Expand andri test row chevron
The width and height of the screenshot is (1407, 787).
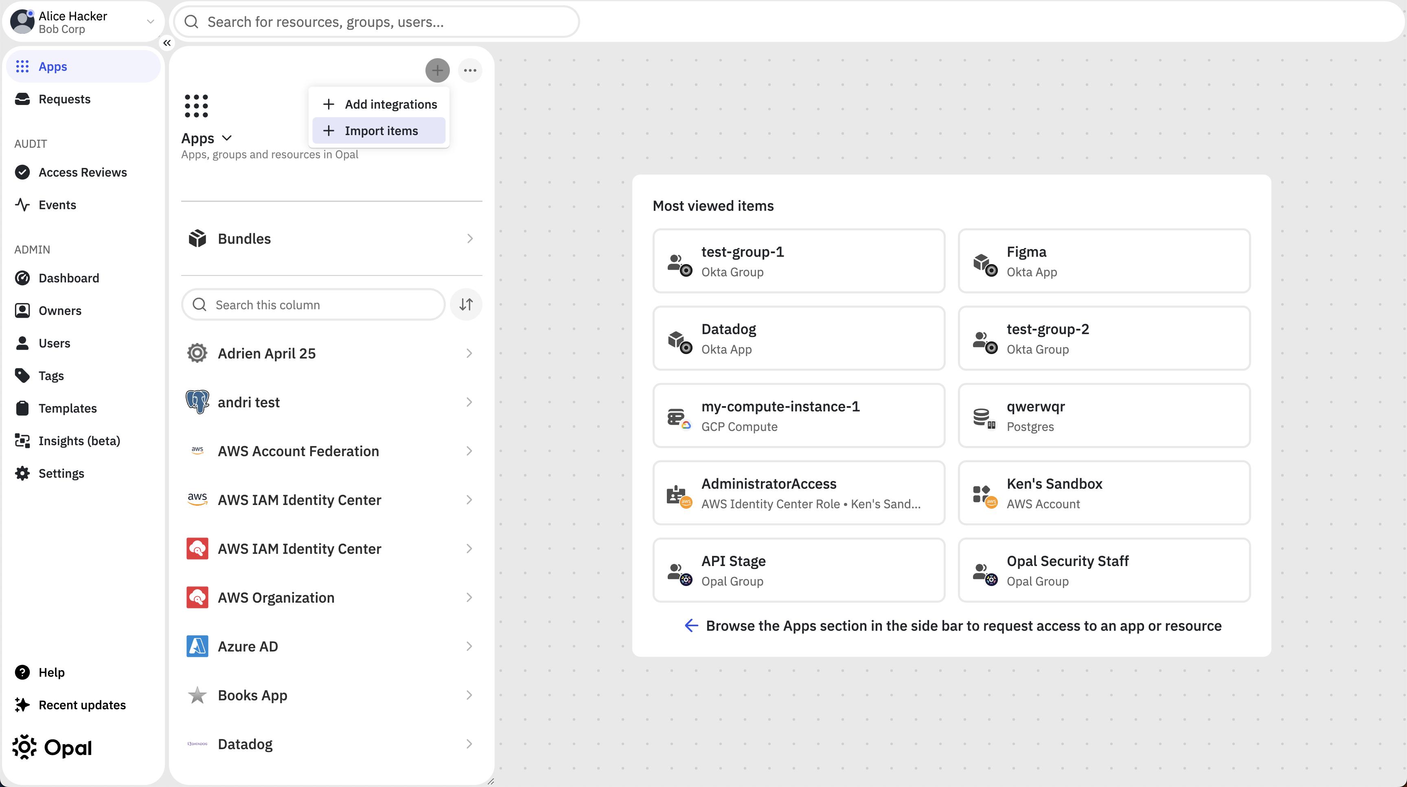(x=469, y=402)
